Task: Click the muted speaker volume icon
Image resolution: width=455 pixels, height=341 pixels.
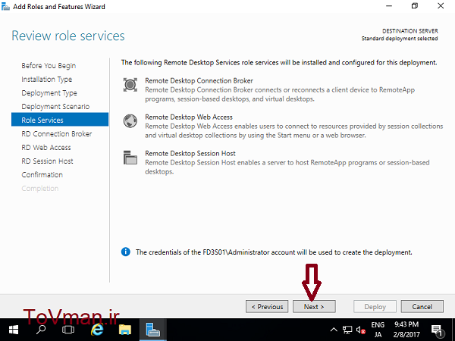Action: [361, 330]
